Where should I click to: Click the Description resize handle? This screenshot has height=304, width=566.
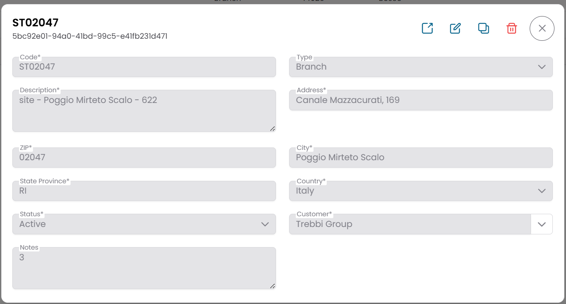(272, 129)
